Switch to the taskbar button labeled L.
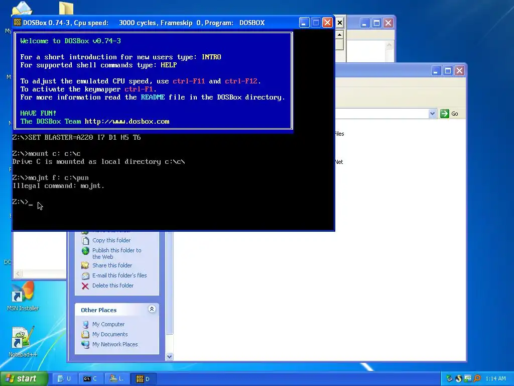 116,379
